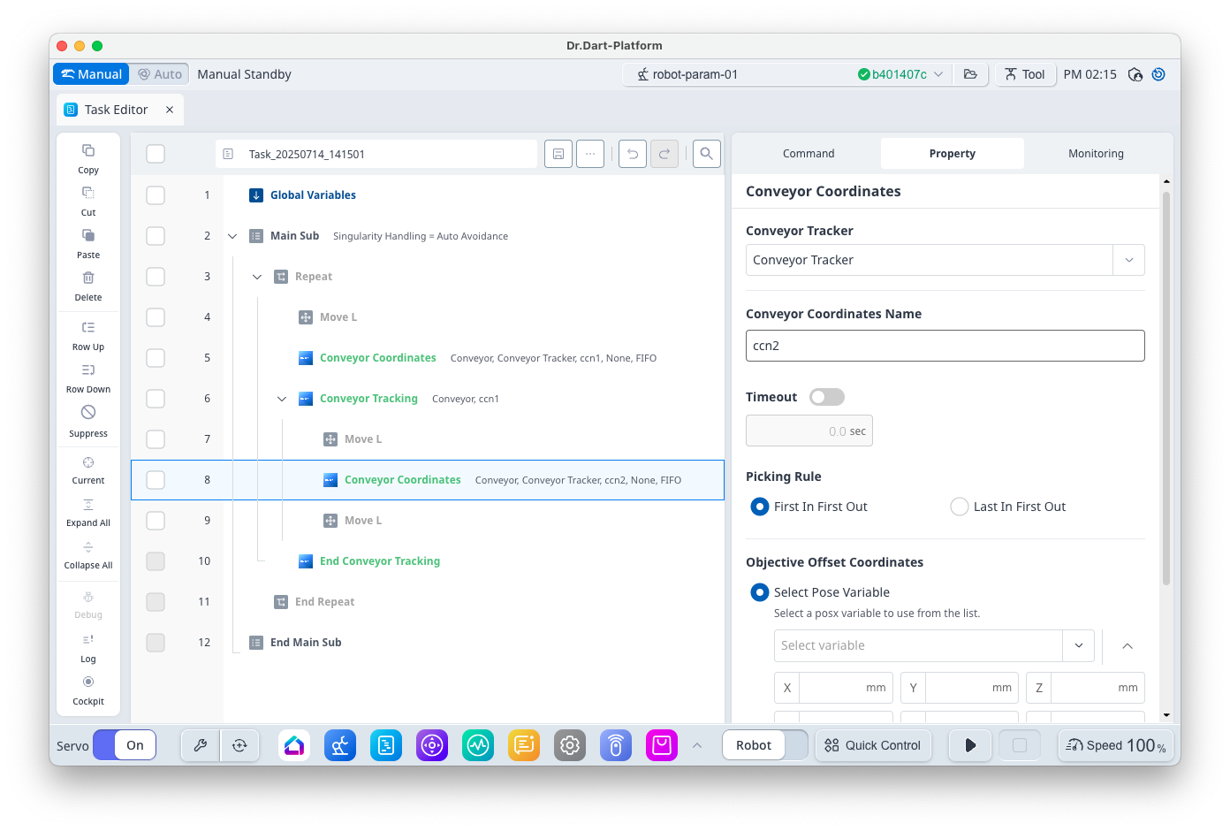Screen dimensions: 1230x831
Task: Click the Row Up icon
Action: (88, 328)
